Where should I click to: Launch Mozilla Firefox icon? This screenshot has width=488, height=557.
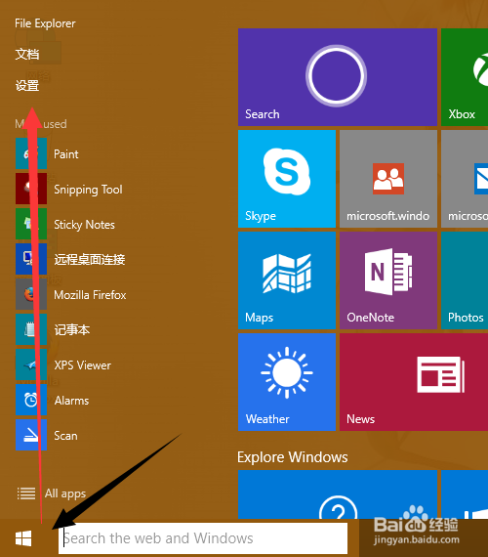(31, 294)
